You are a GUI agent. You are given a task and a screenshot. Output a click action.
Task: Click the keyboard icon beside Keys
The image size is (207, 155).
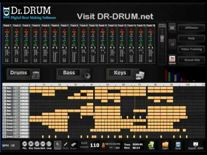tap(140, 75)
